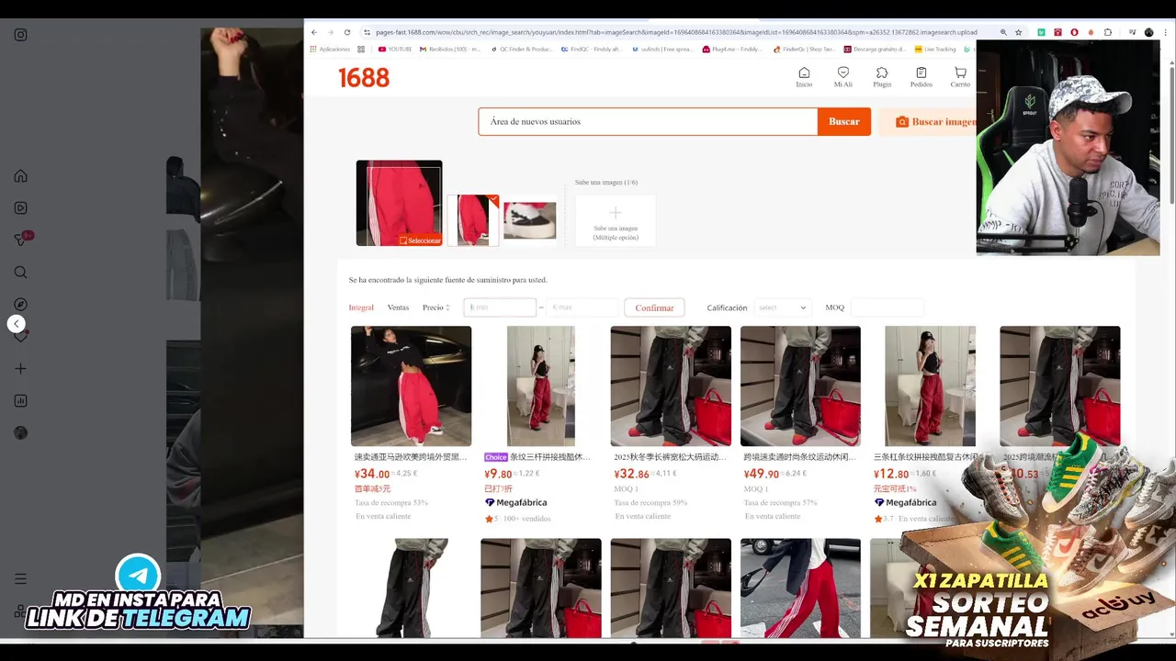Open the green extension icon in toolbar
The width and height of the screenshot is (1176, 661).
pyautogui.click(x=1041, y=32)
